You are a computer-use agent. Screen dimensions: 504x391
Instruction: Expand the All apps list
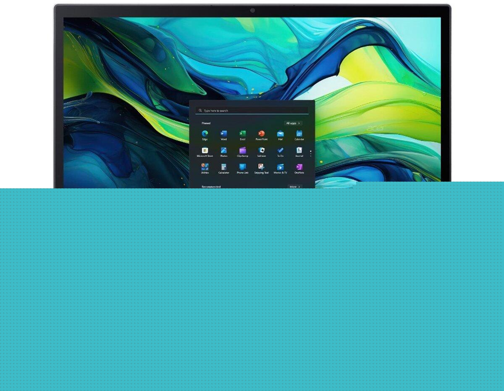[293, 123]
